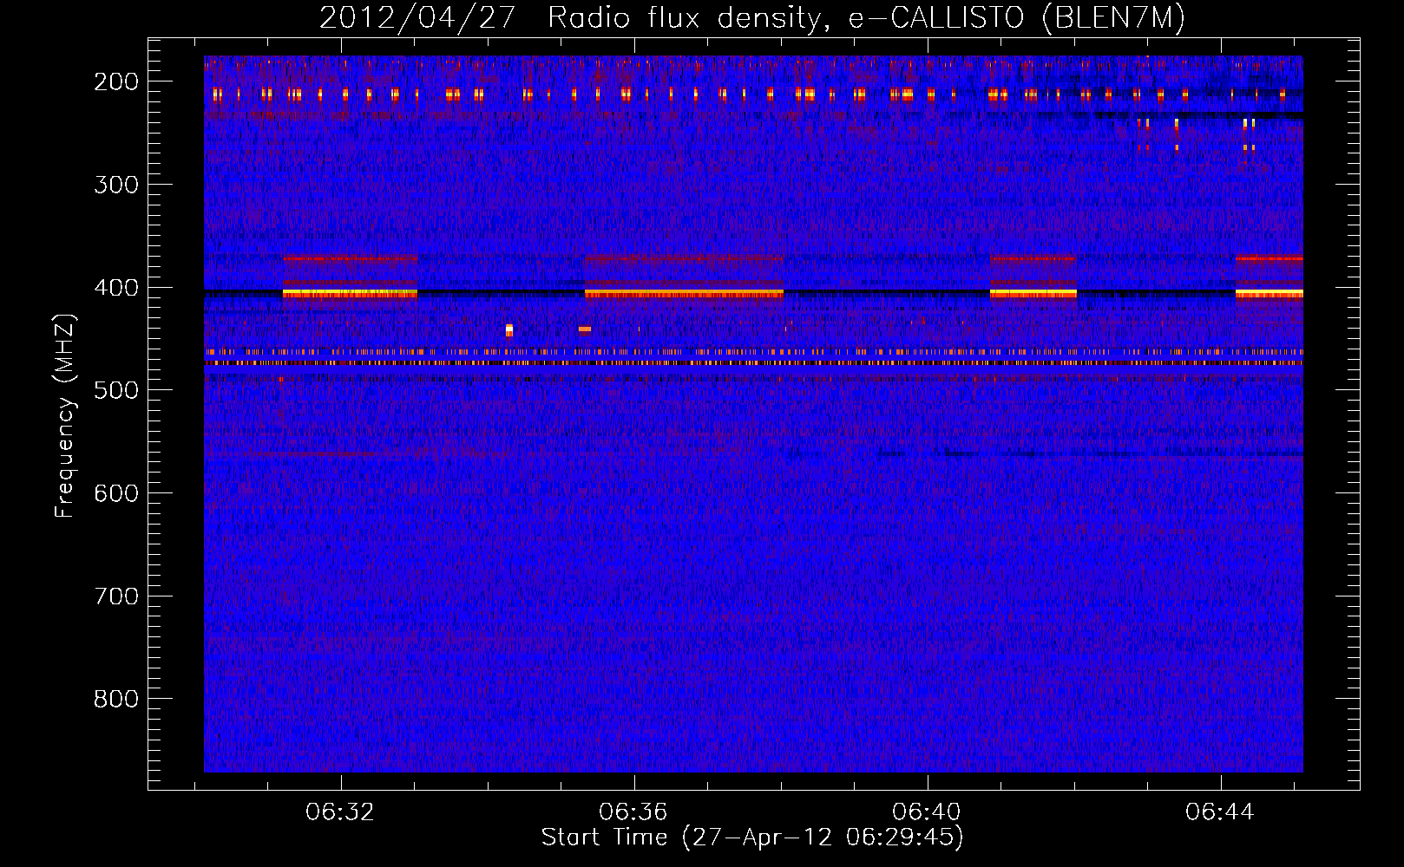Click the 400 frequency tick label

(116, 288)
